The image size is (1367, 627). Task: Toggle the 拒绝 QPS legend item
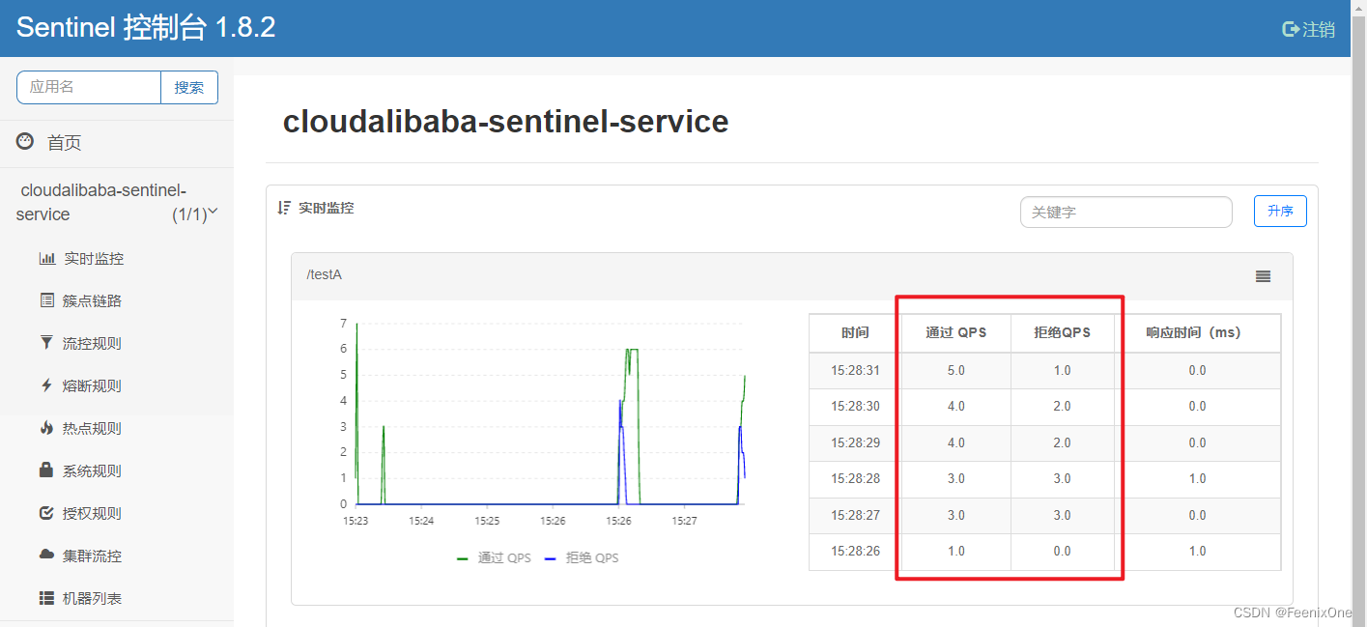click(x=582, y=558)
